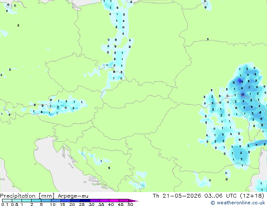Screen dimensions: 267x206
Task: Click the "14" precipitation value on the map
Action: coord(241,82)
